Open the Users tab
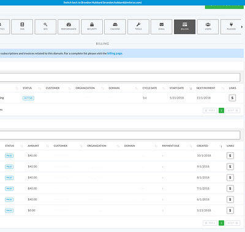 point(208,27)
